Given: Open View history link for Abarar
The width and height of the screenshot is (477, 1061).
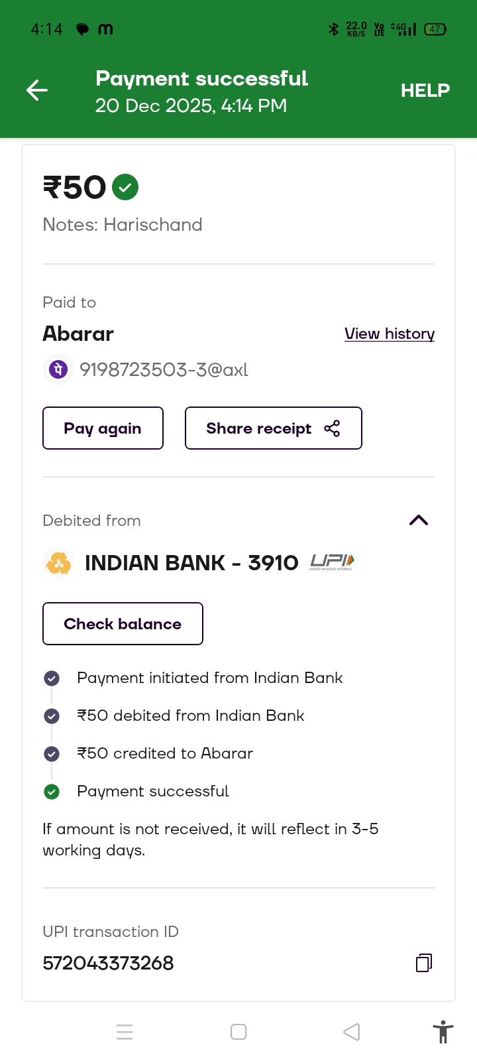Looking at the screenshot, I should (390, 334).
